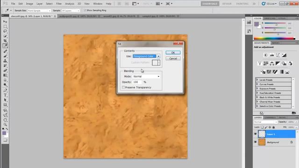Open the Filter menu

pyautogui.click(x=59, y=4)
